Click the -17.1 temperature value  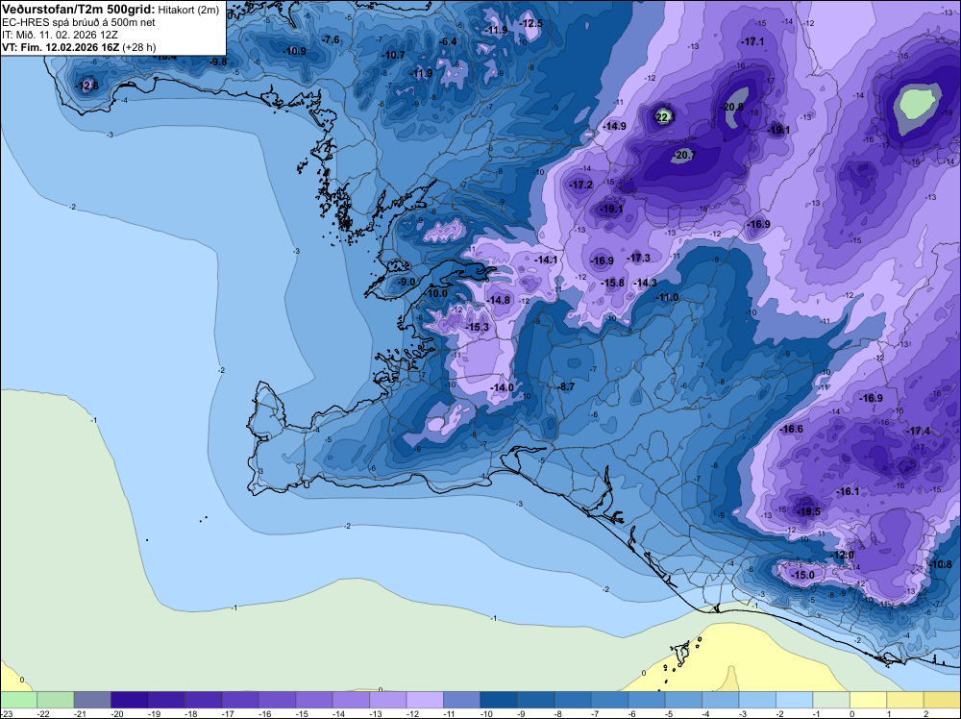click(x=752, y=41)
